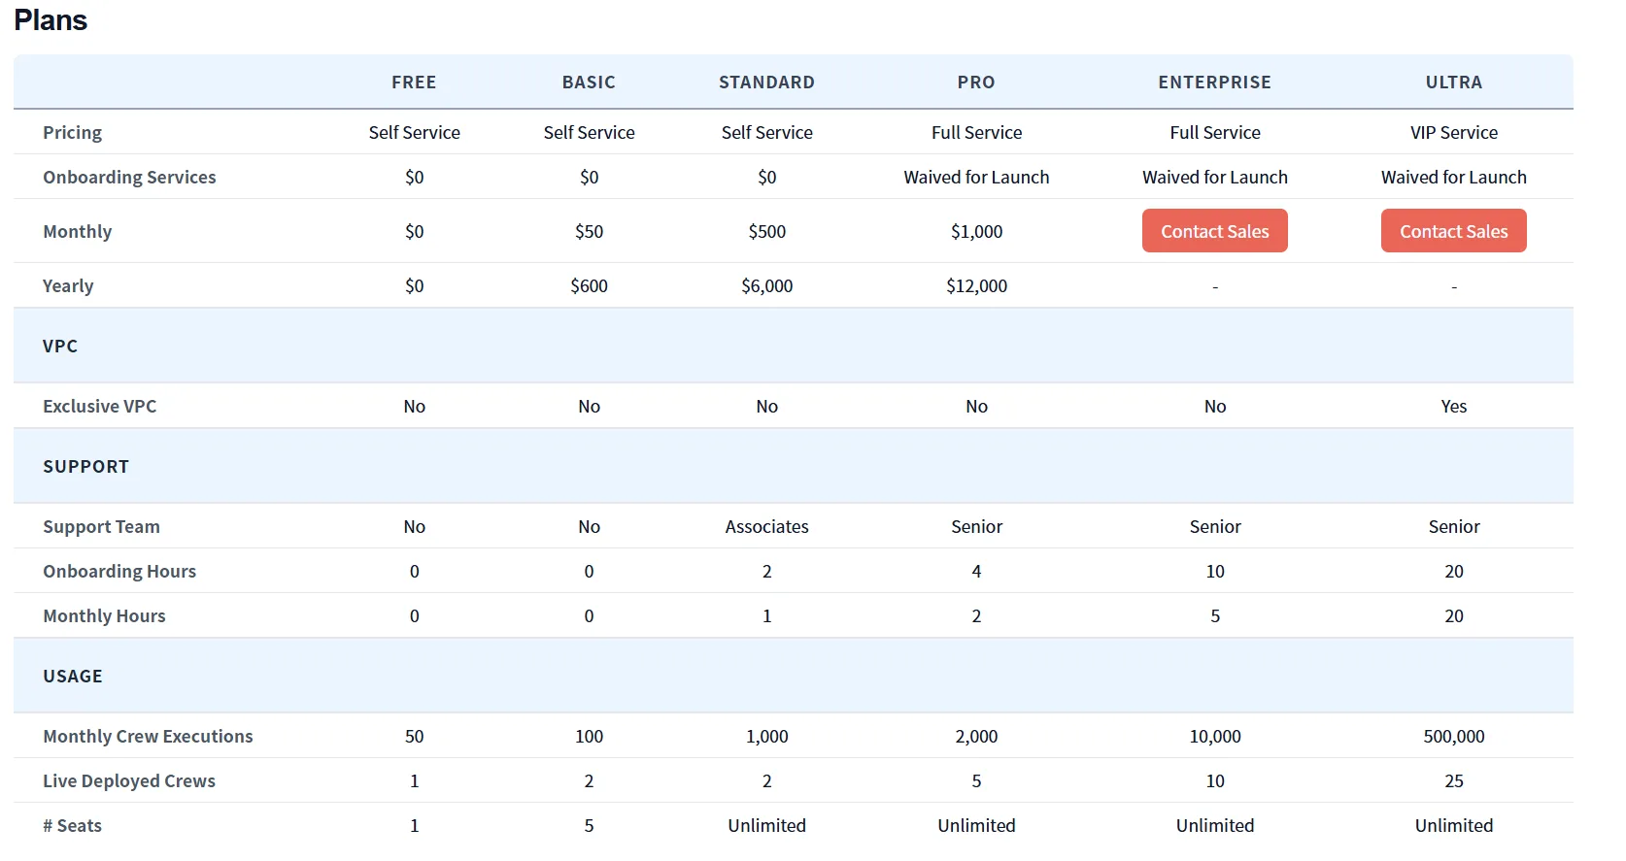Select the BASIC plan column header
Viewport: 1626px width, 861px height.
coord(589,83)
